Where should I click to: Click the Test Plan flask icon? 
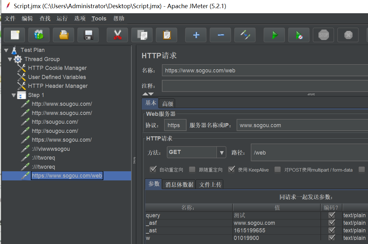click(x=14, y=50)
